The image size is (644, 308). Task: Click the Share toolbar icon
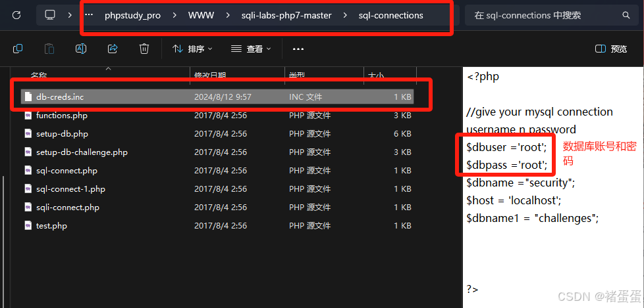point(113,49)
